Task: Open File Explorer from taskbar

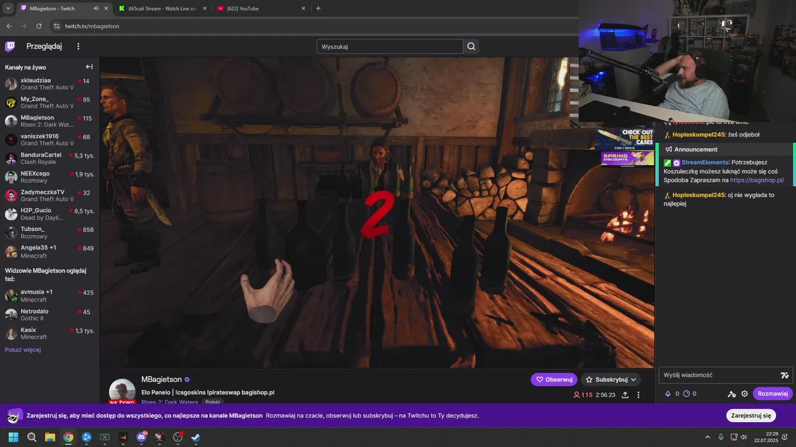Action: coord(50,437)
